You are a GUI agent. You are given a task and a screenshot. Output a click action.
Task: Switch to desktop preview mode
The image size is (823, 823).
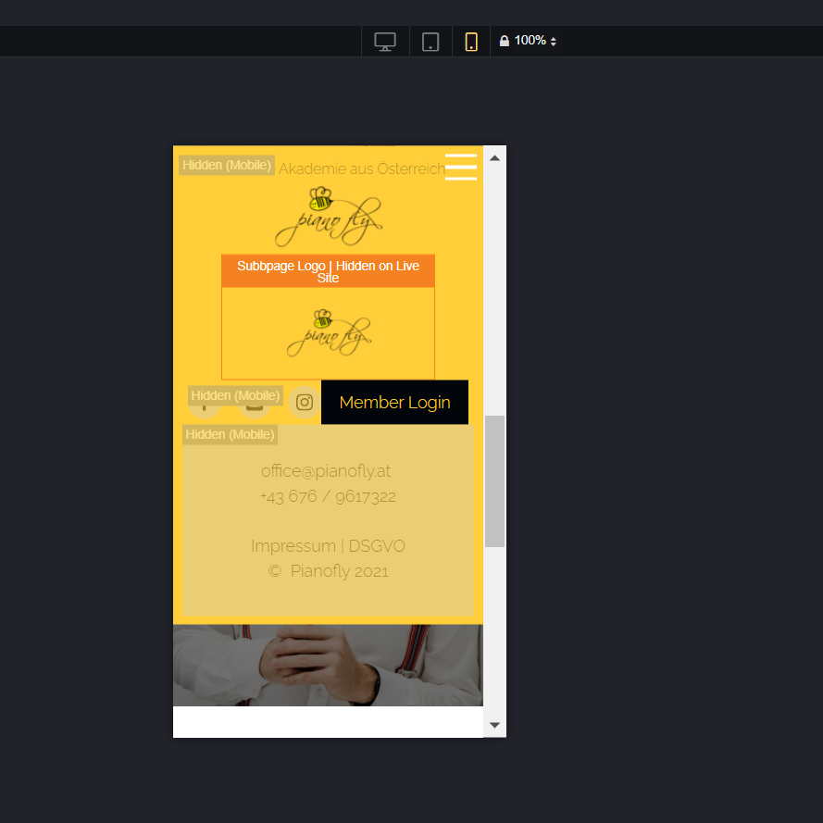(385, 41)
